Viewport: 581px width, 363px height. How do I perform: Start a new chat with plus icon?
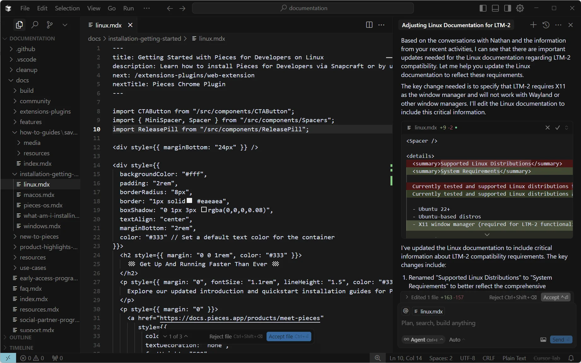coord(533,25)
